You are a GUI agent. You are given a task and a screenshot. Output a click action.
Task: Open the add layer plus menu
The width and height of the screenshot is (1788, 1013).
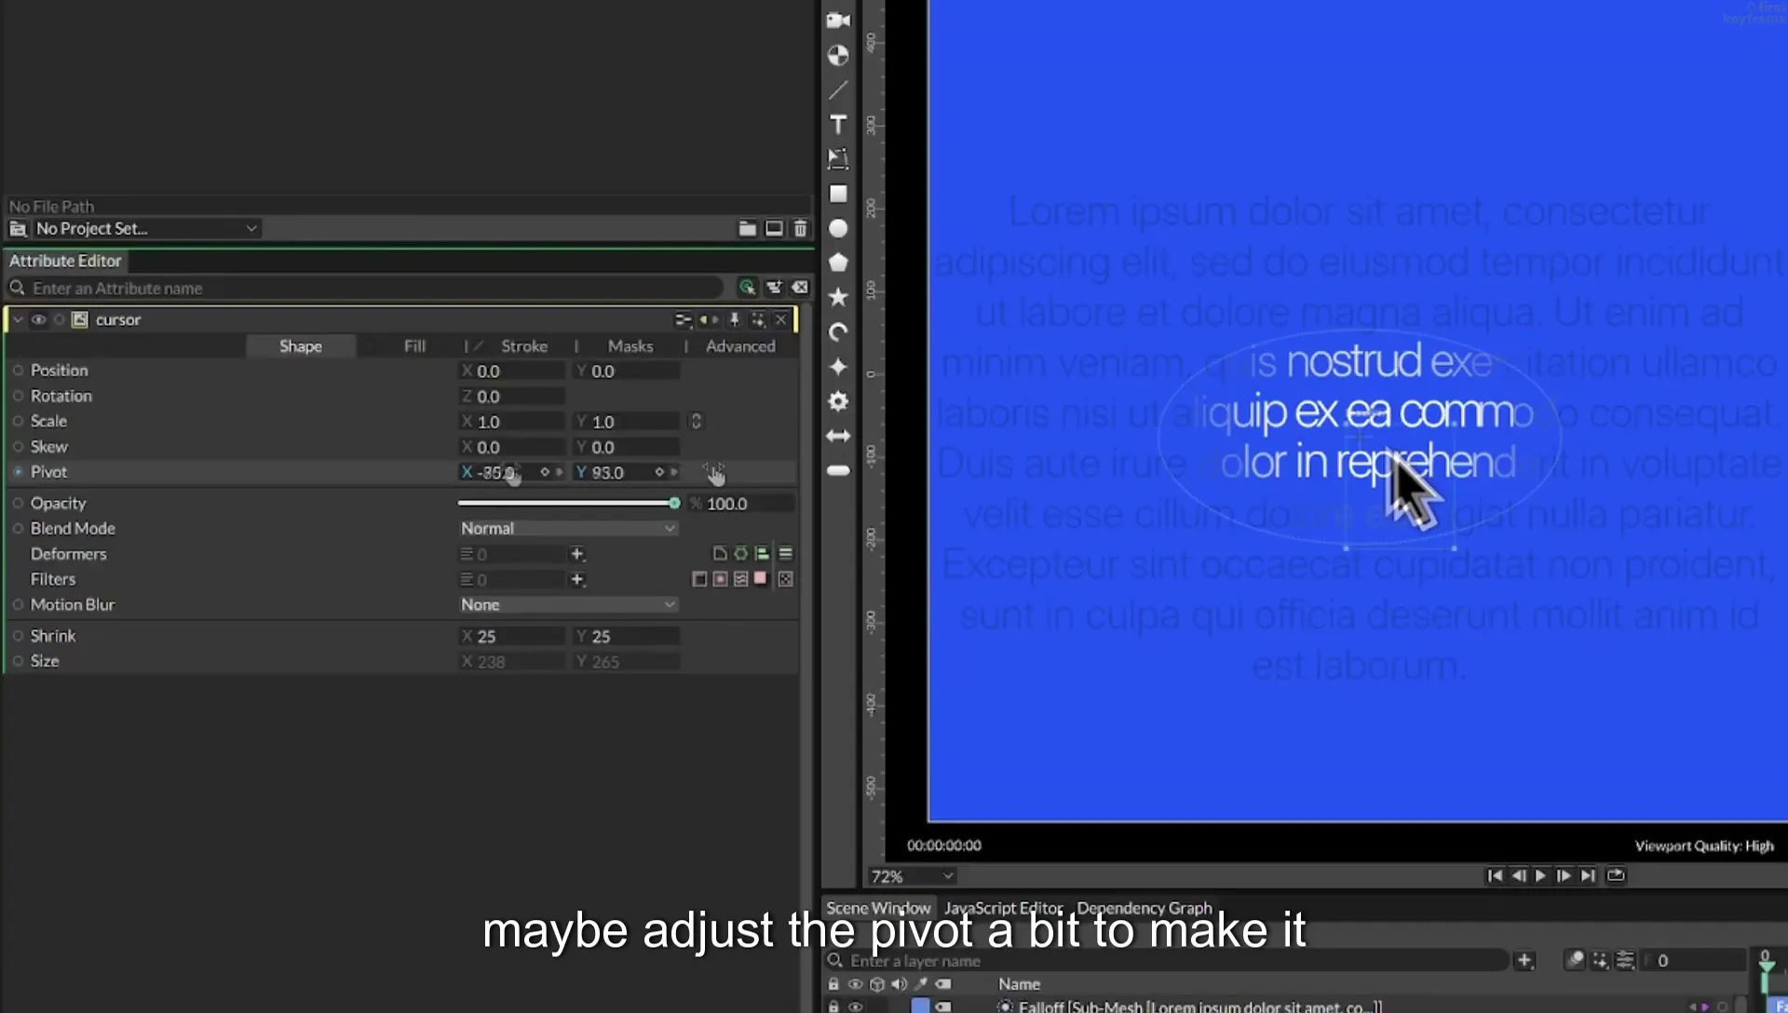1524,960
